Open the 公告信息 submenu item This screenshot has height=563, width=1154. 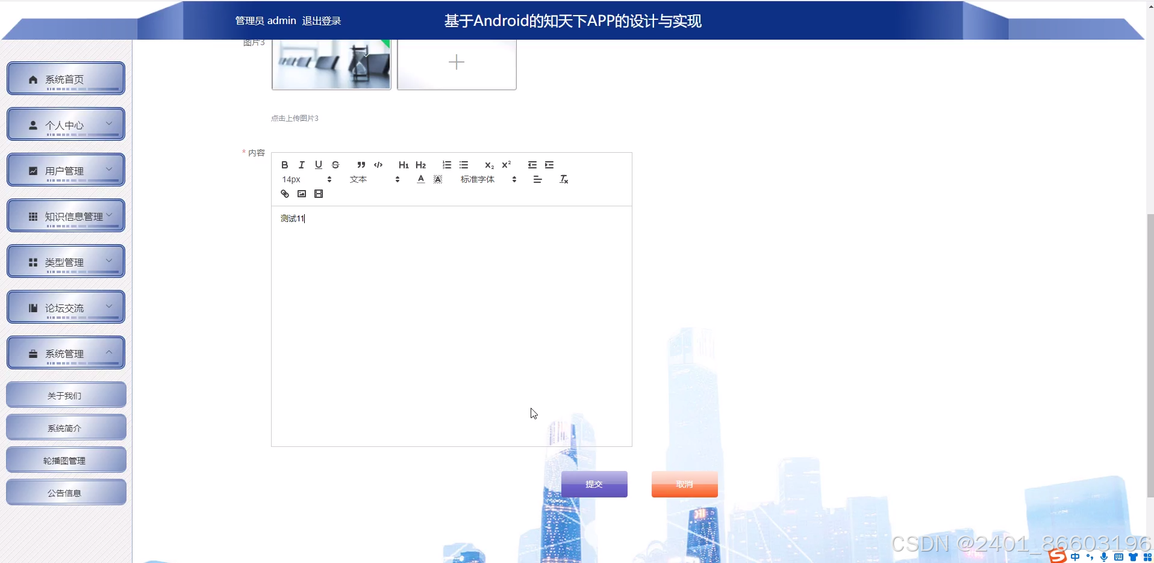(x=66, y=493)
